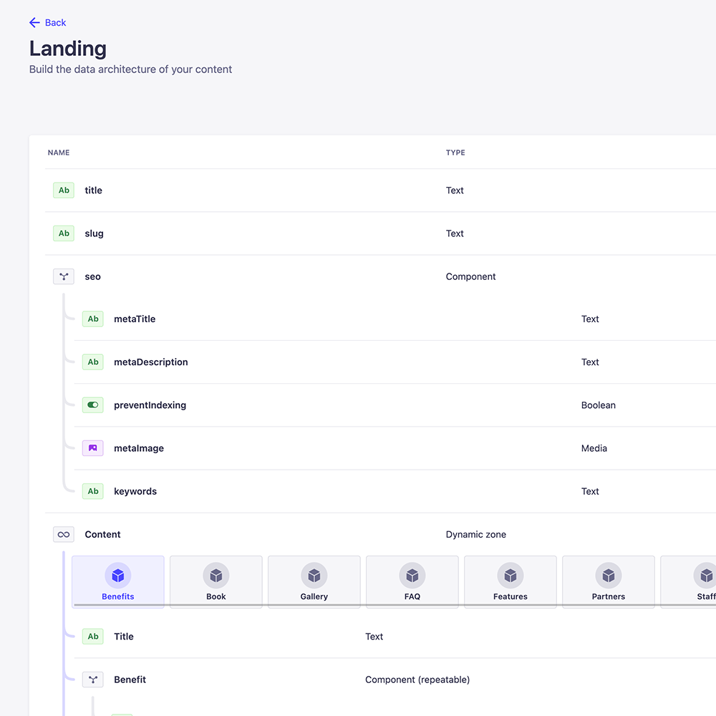Switch to the Book component tab
The width and height of the screenshot is (716, 716).
click(216, 581)
